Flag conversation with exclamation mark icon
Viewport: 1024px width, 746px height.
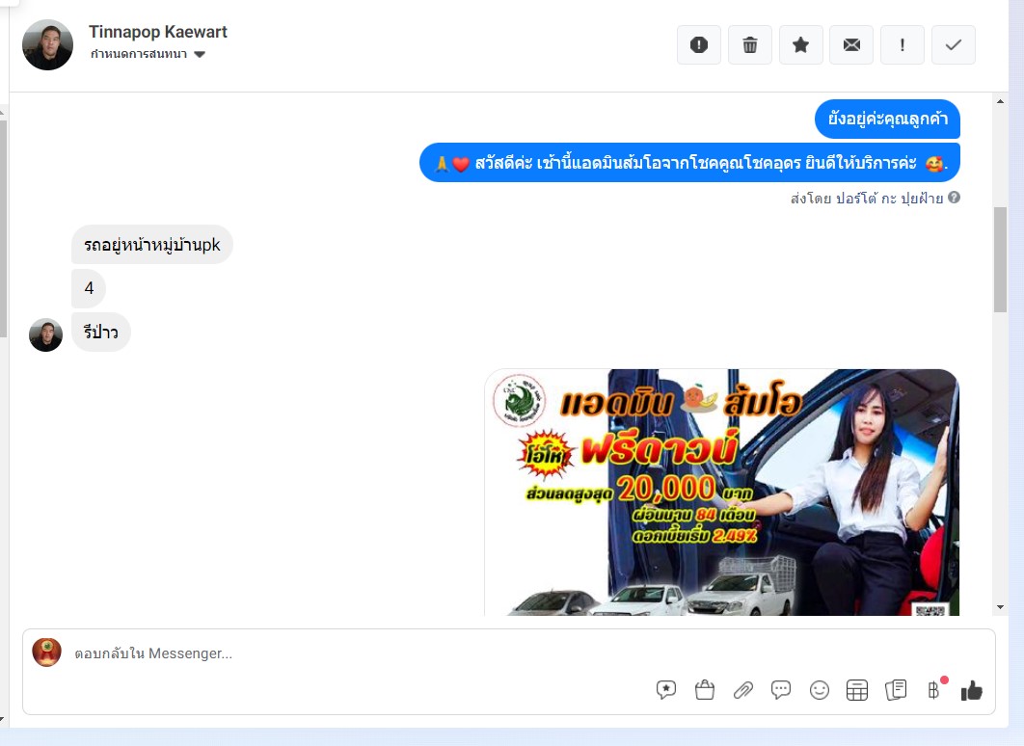point(903,45)
